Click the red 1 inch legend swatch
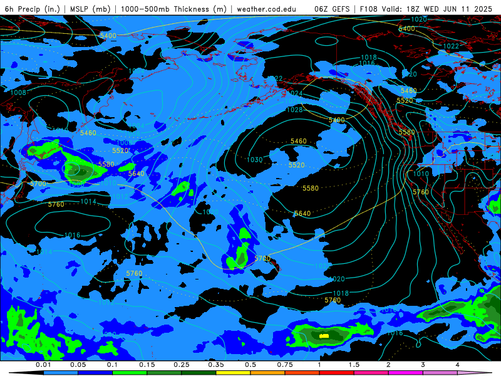Viewport: 501px width, 376px height. [x=337, y=373]
